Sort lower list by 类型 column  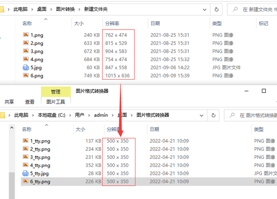[259, 129]
